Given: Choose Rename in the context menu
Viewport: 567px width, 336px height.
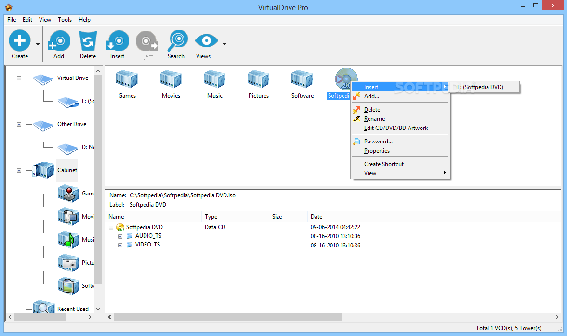Looking at the screenshot, I should point(400,119).
